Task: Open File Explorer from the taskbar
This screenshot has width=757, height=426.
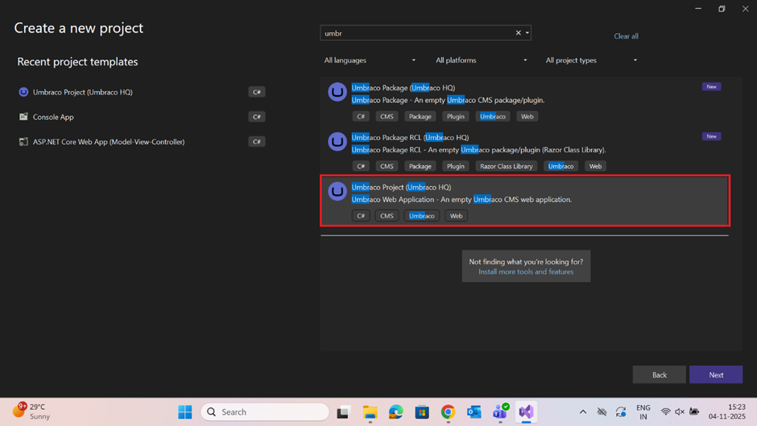Action: click(370, 412)
